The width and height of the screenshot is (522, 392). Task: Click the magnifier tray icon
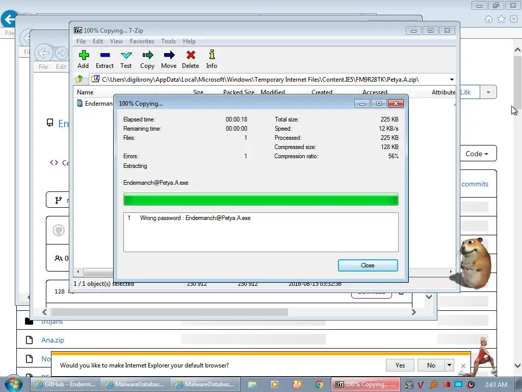434,385
